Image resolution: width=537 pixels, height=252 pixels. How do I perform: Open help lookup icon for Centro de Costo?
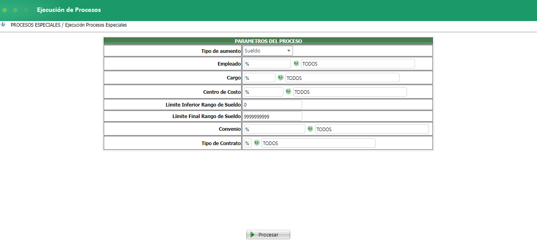[288, 92]
